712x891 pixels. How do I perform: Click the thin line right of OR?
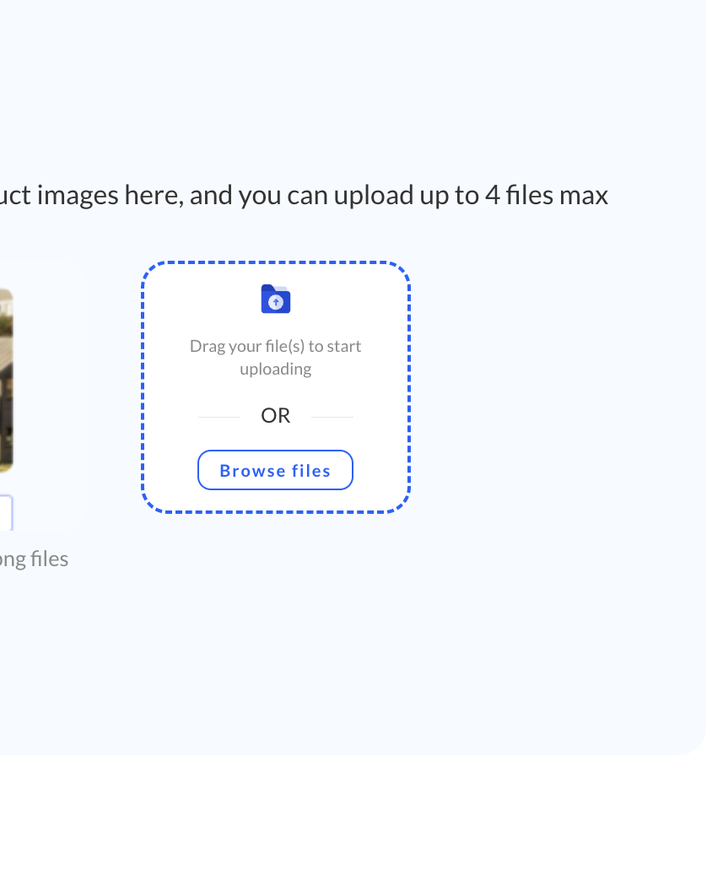point(332,417)
